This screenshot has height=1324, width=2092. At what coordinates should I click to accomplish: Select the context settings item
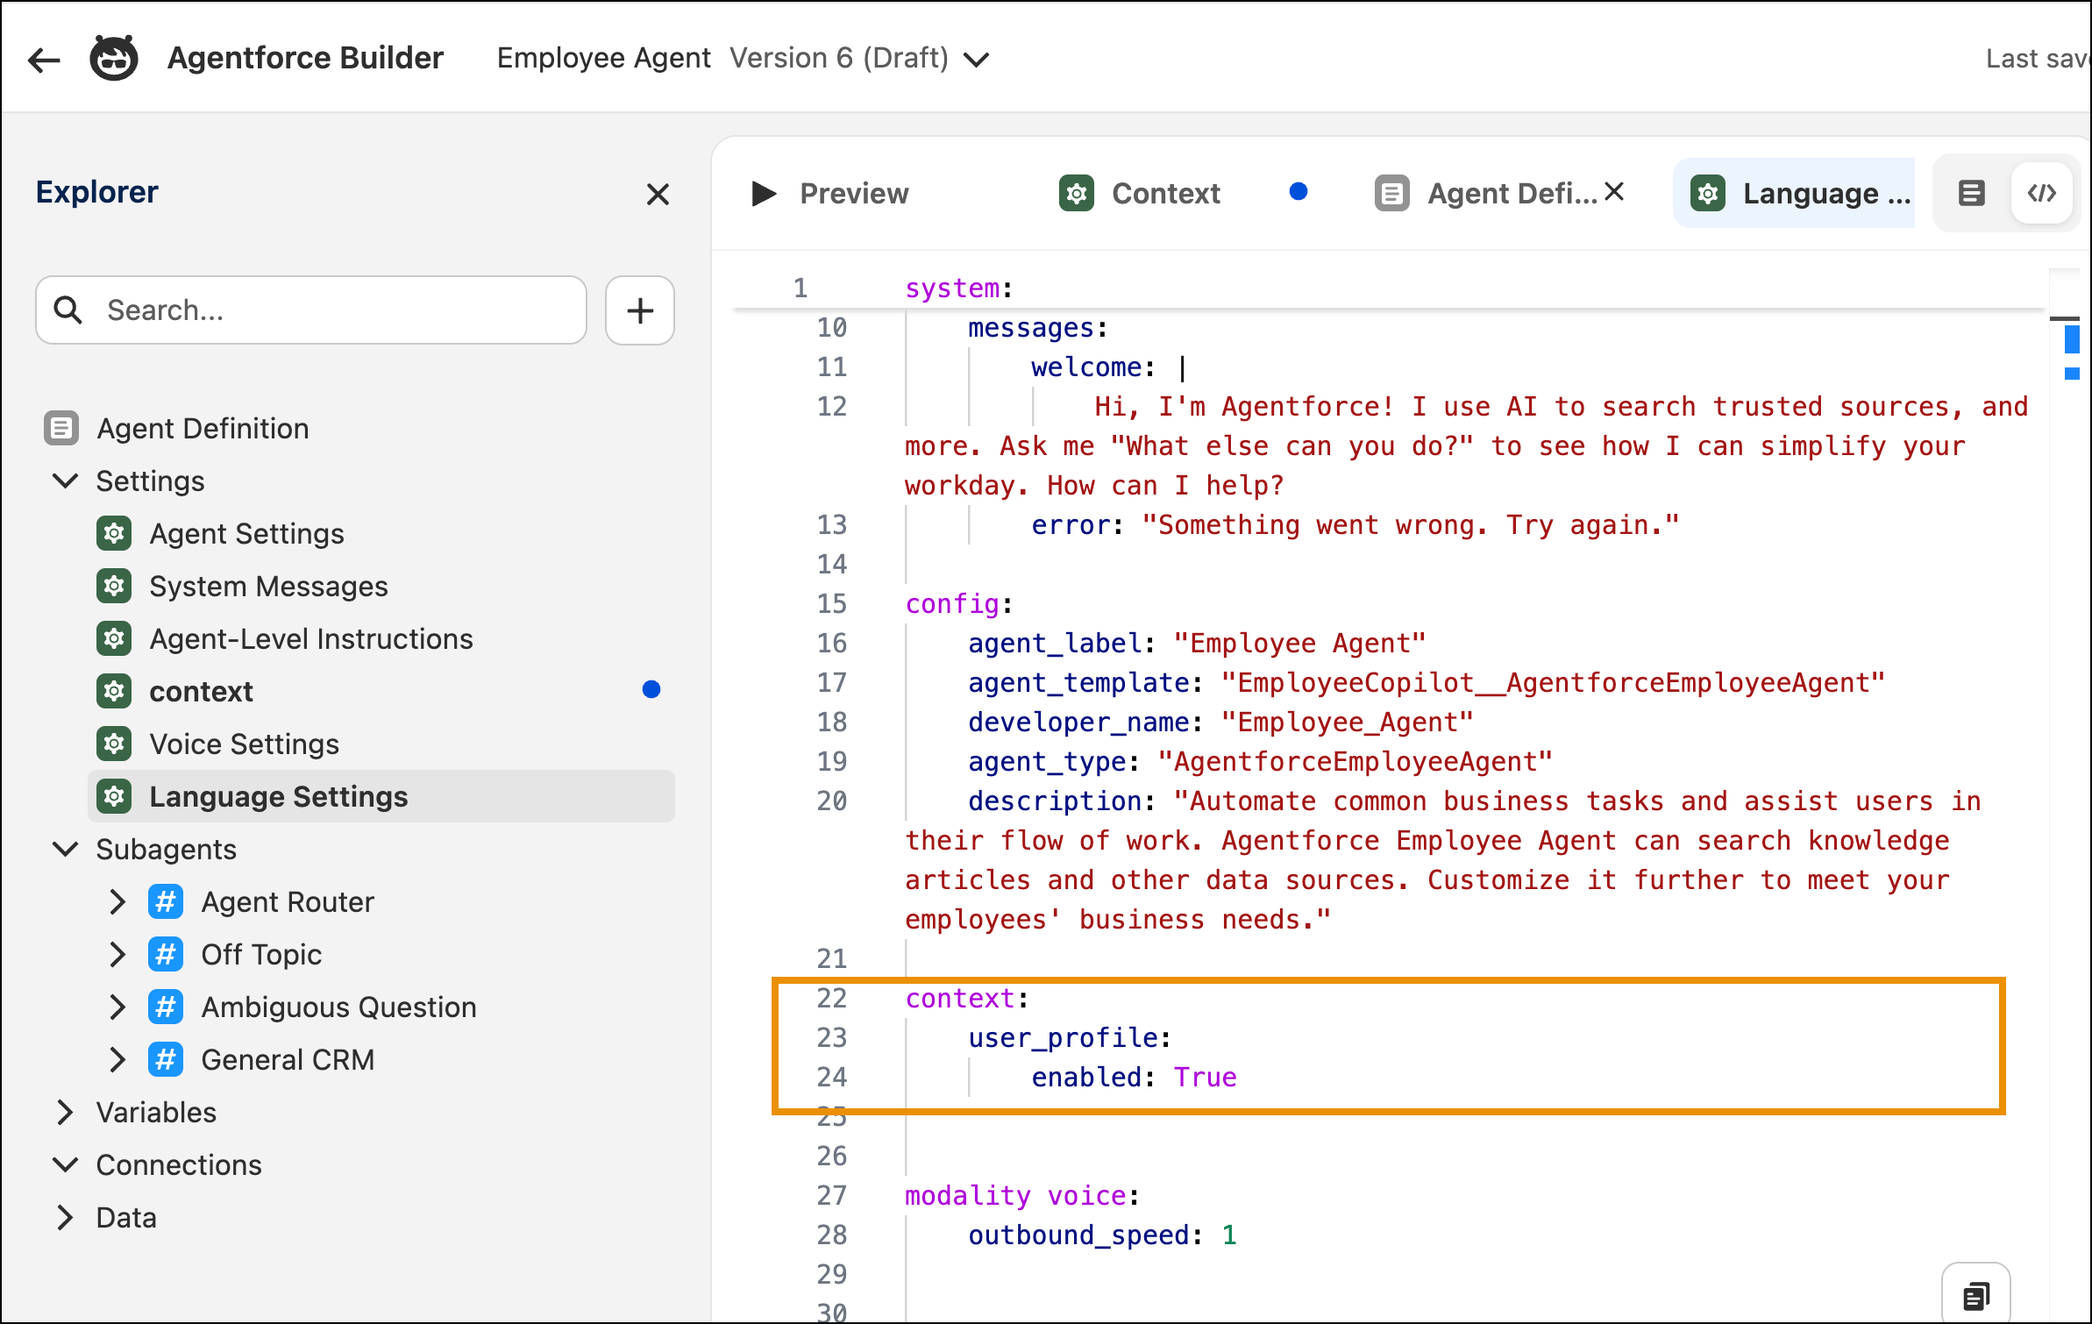pyautogui.click(x=201, y=691)
